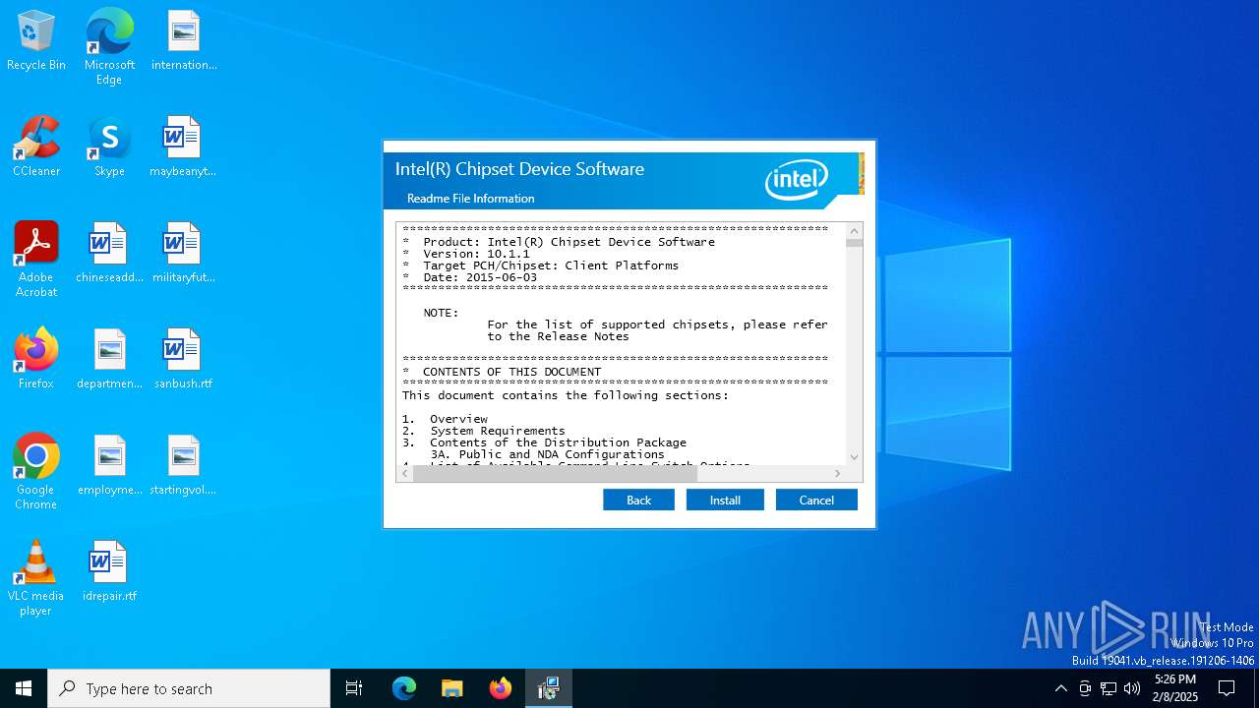Image resolution: width=1259 pixels, height=708 pixels.
Task: Click the Intel logo in installer header
Action: 797,180
